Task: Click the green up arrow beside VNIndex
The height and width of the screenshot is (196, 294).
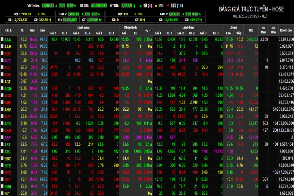Action: 56,6
